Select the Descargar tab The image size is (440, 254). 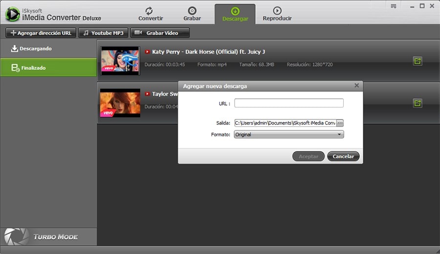pos(235,14)
